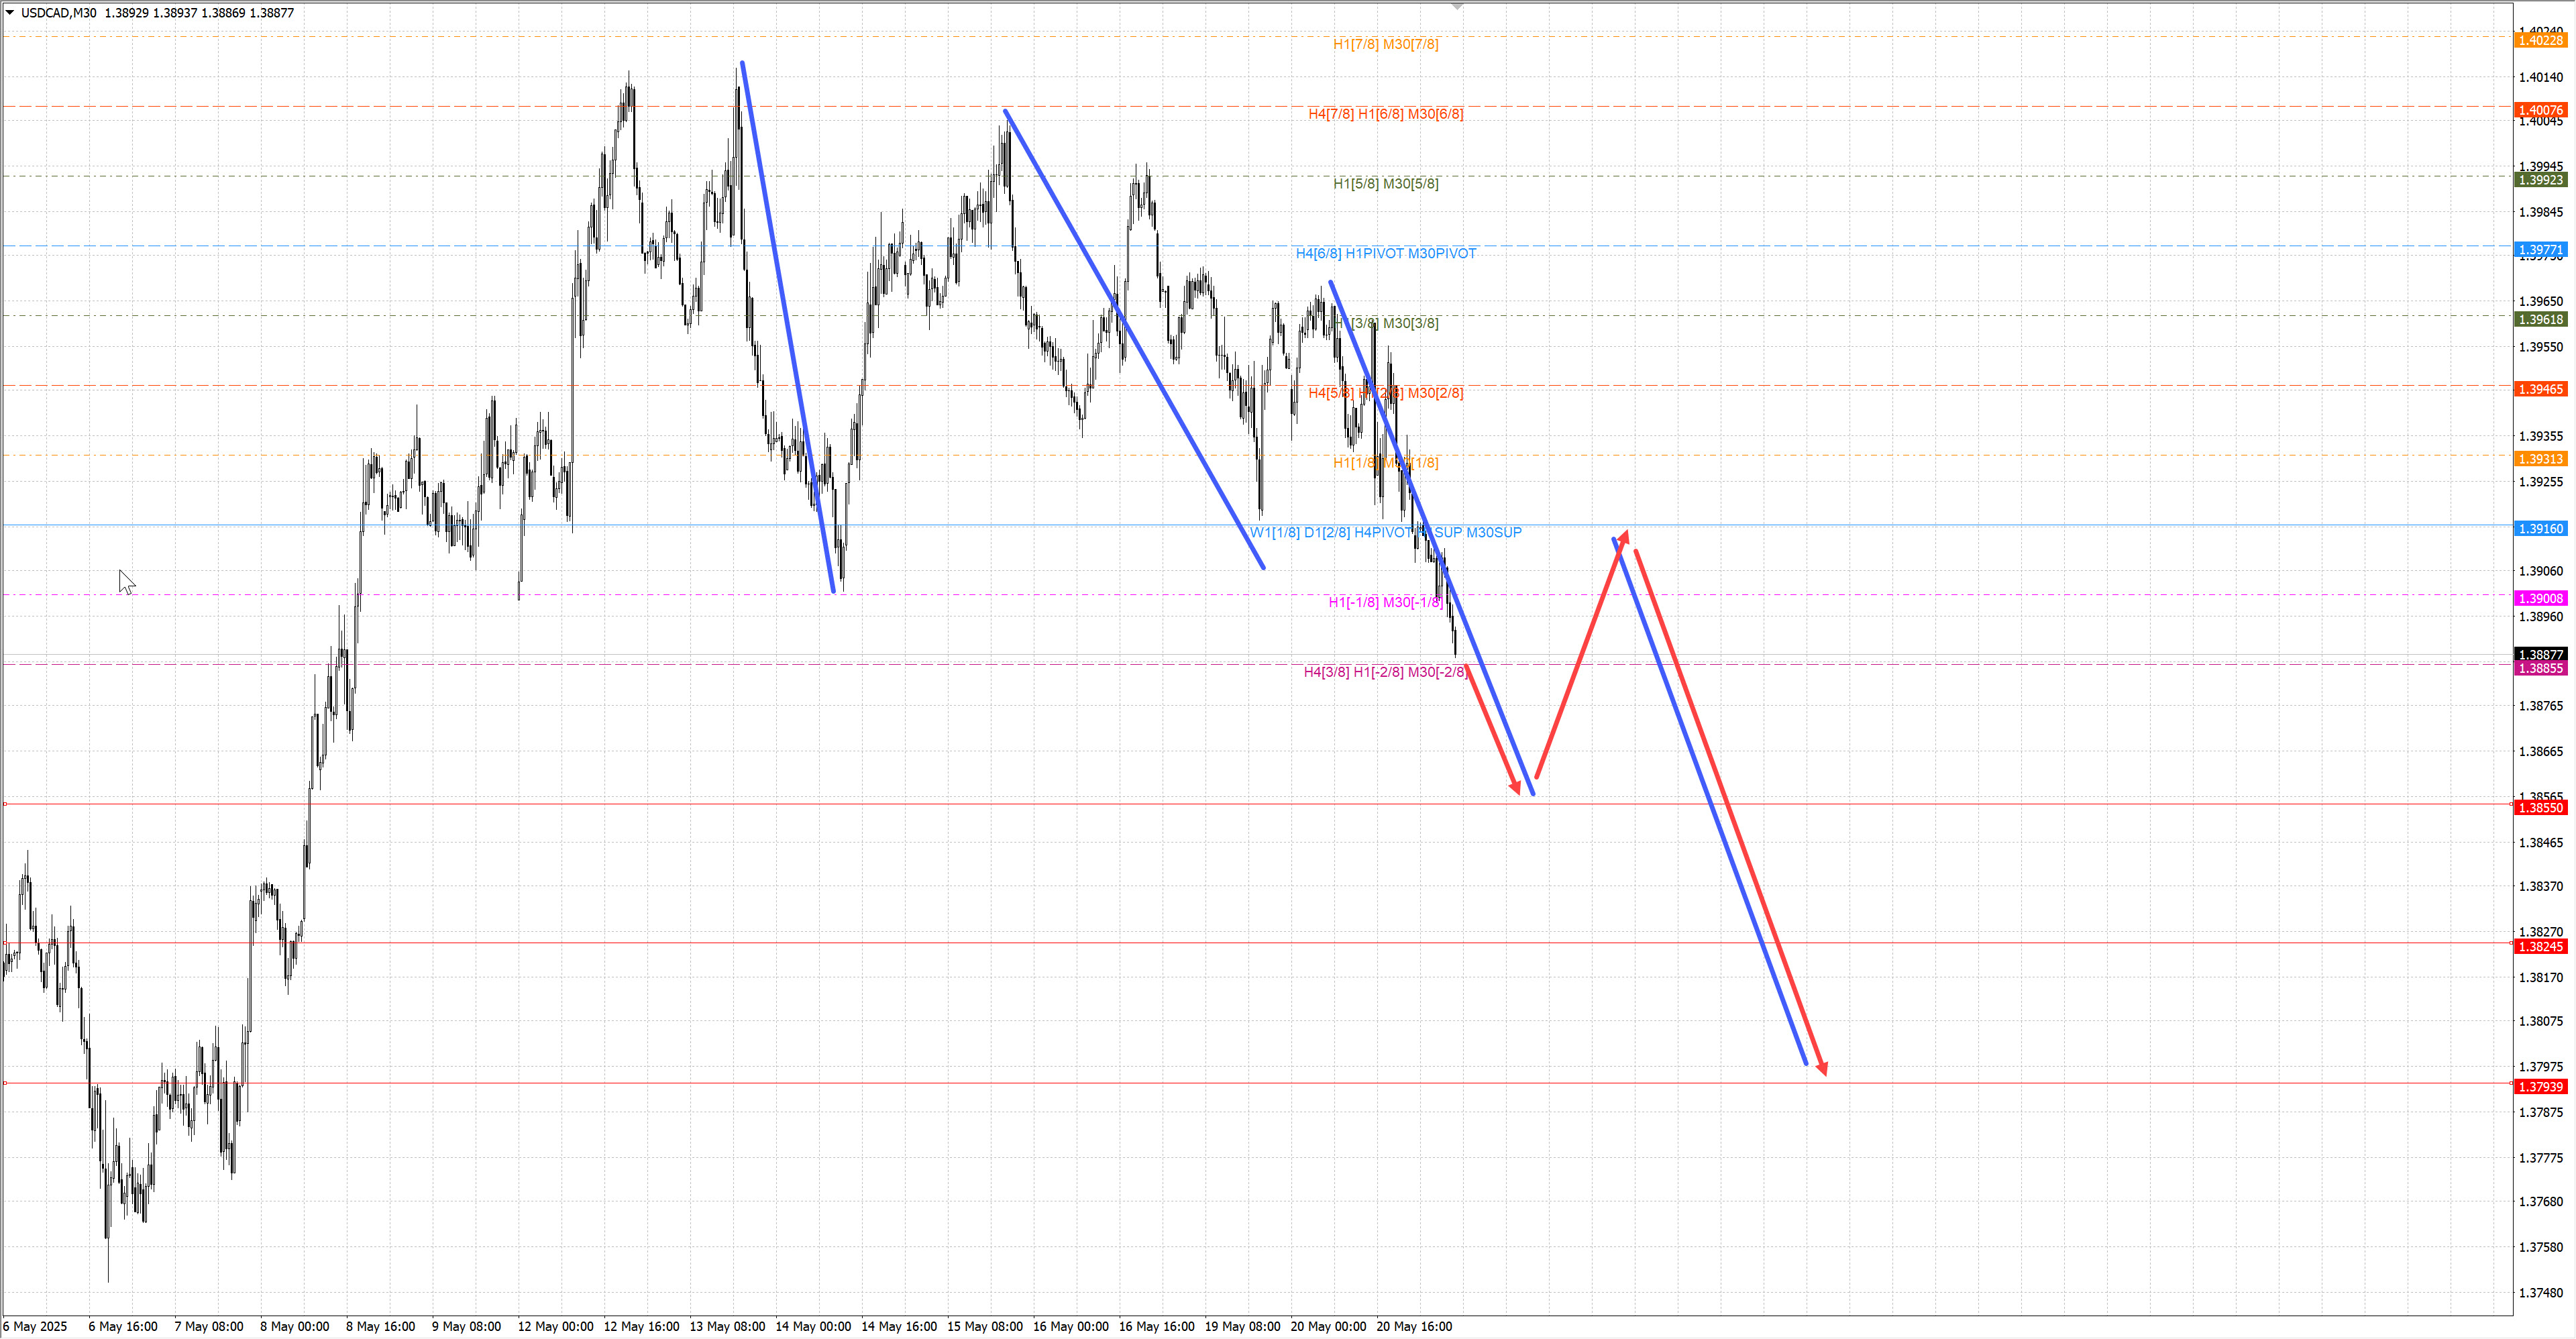Viewport: 2576px width, 1339px height.
Task: Click the red arrowhead pointing up near 1.39160
Action: [1624, 538]
